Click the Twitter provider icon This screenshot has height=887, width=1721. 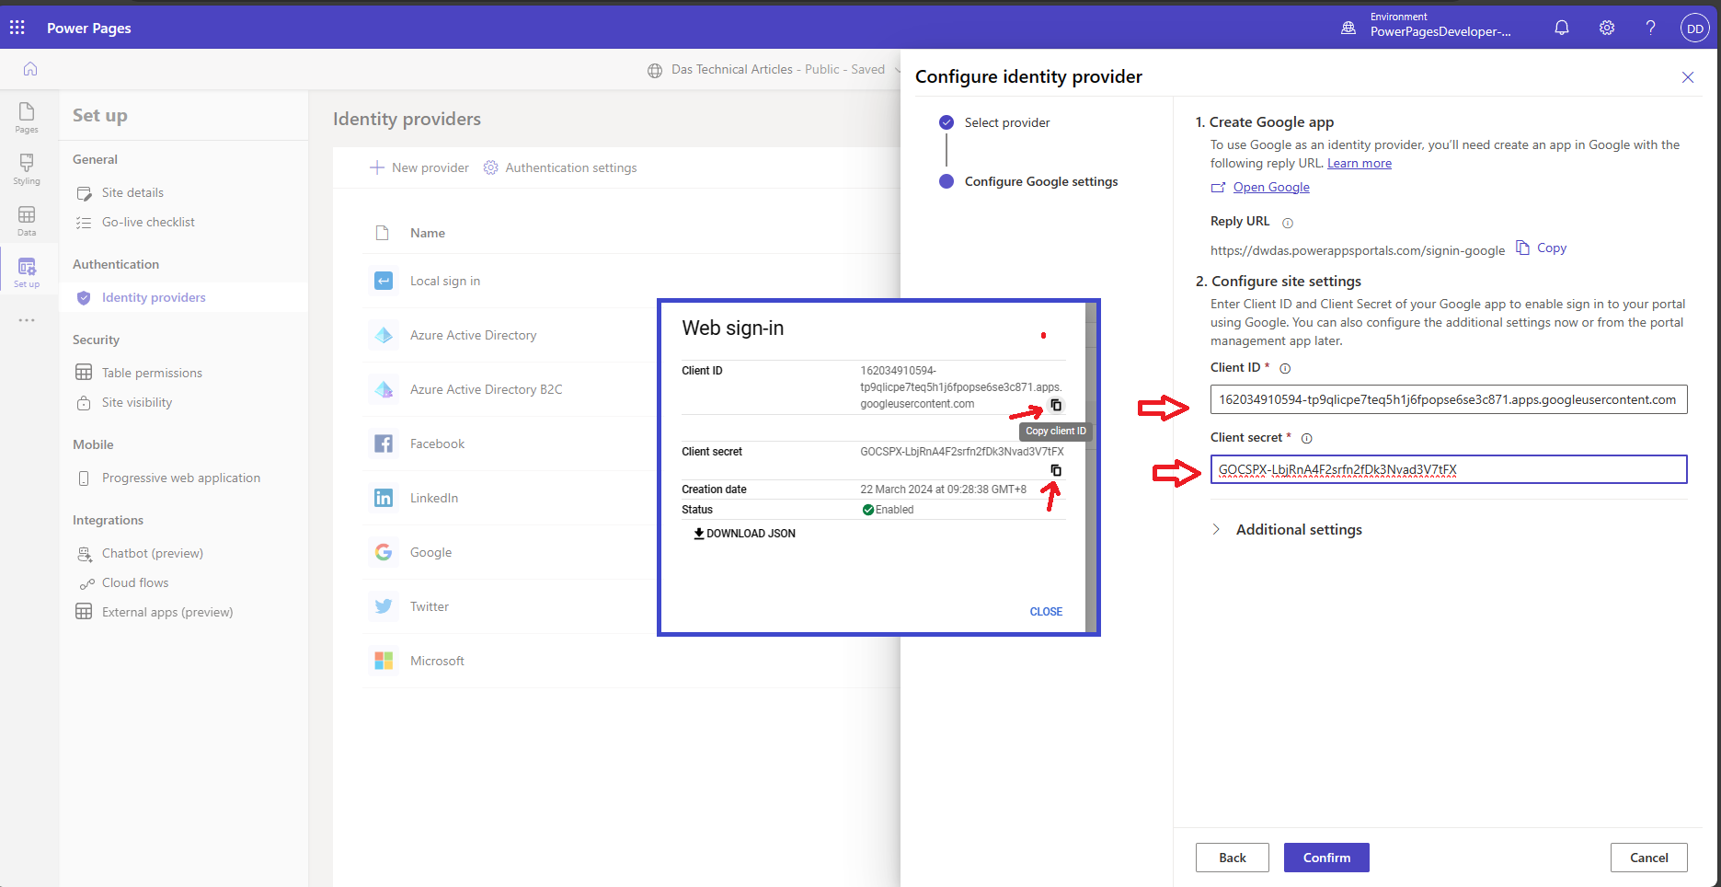[384, 606]
